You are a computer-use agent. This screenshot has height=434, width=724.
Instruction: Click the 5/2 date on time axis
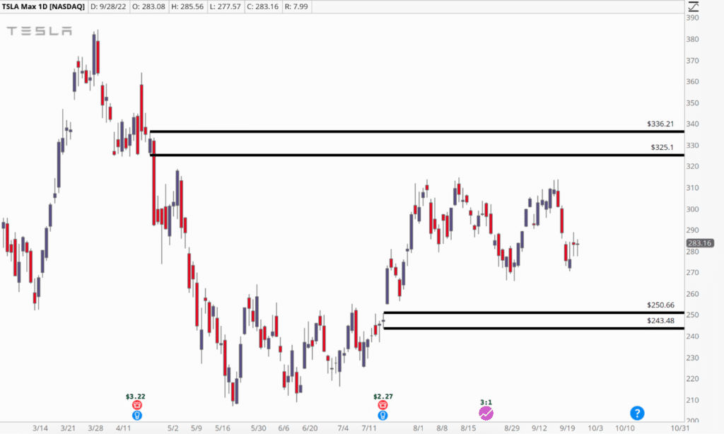pos(173,428)
